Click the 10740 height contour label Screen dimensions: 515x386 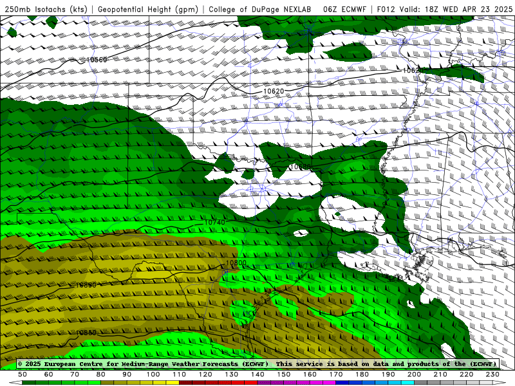point(215,222)
